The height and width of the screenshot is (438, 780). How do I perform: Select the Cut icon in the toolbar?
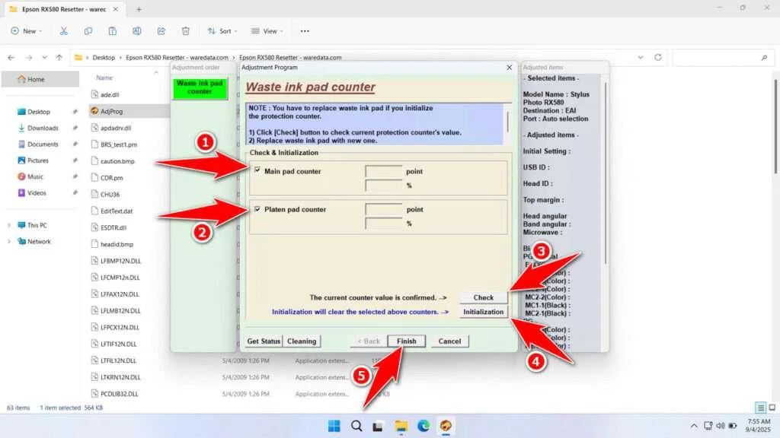pyautogui.click(x=64, y=31)
